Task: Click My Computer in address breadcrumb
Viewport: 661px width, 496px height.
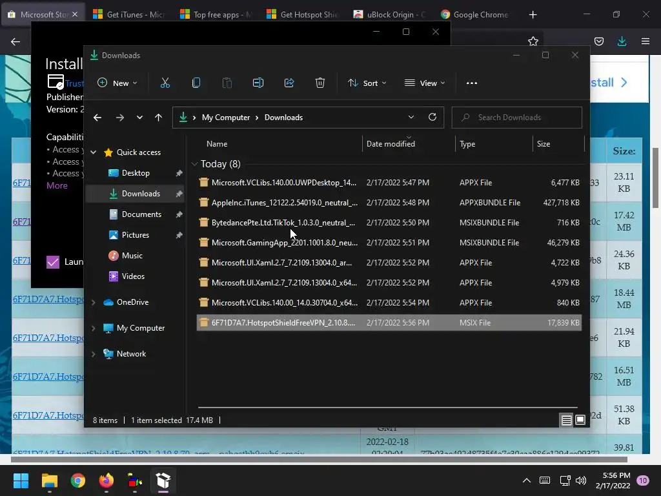Action: coord(226,118)
